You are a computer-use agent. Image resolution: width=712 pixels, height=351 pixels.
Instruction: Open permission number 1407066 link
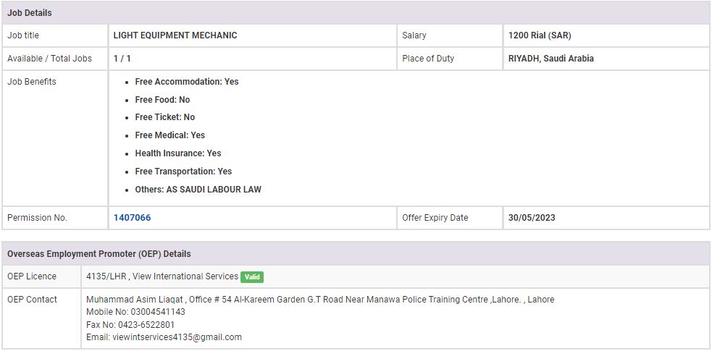(132, 218)
